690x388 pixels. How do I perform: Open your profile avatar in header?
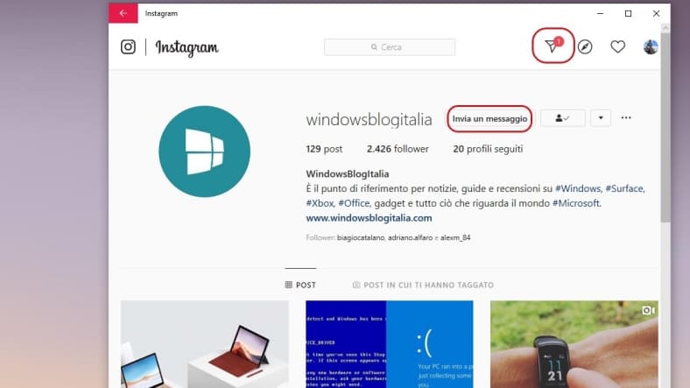coord(651,46)
